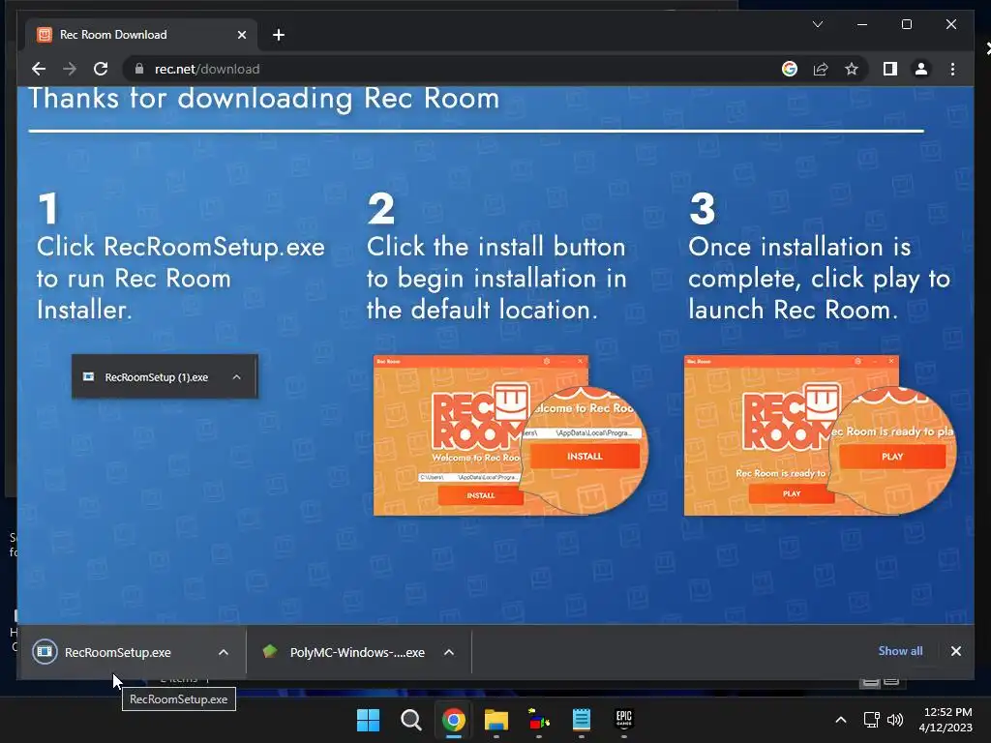Click the RecRoomSetup (1).exe example image
The width and height of the screenshot is (991, 743).
165,376
